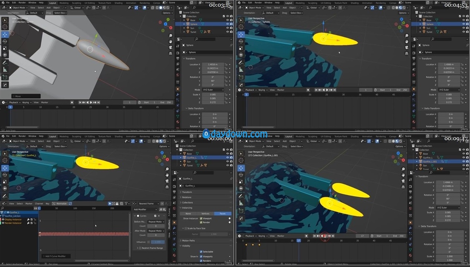Pick the Annotate tool in the 00:03:15 frame
Image resolution: width=470 pixels, height=267 pixels.
click(x=5, y=62)
